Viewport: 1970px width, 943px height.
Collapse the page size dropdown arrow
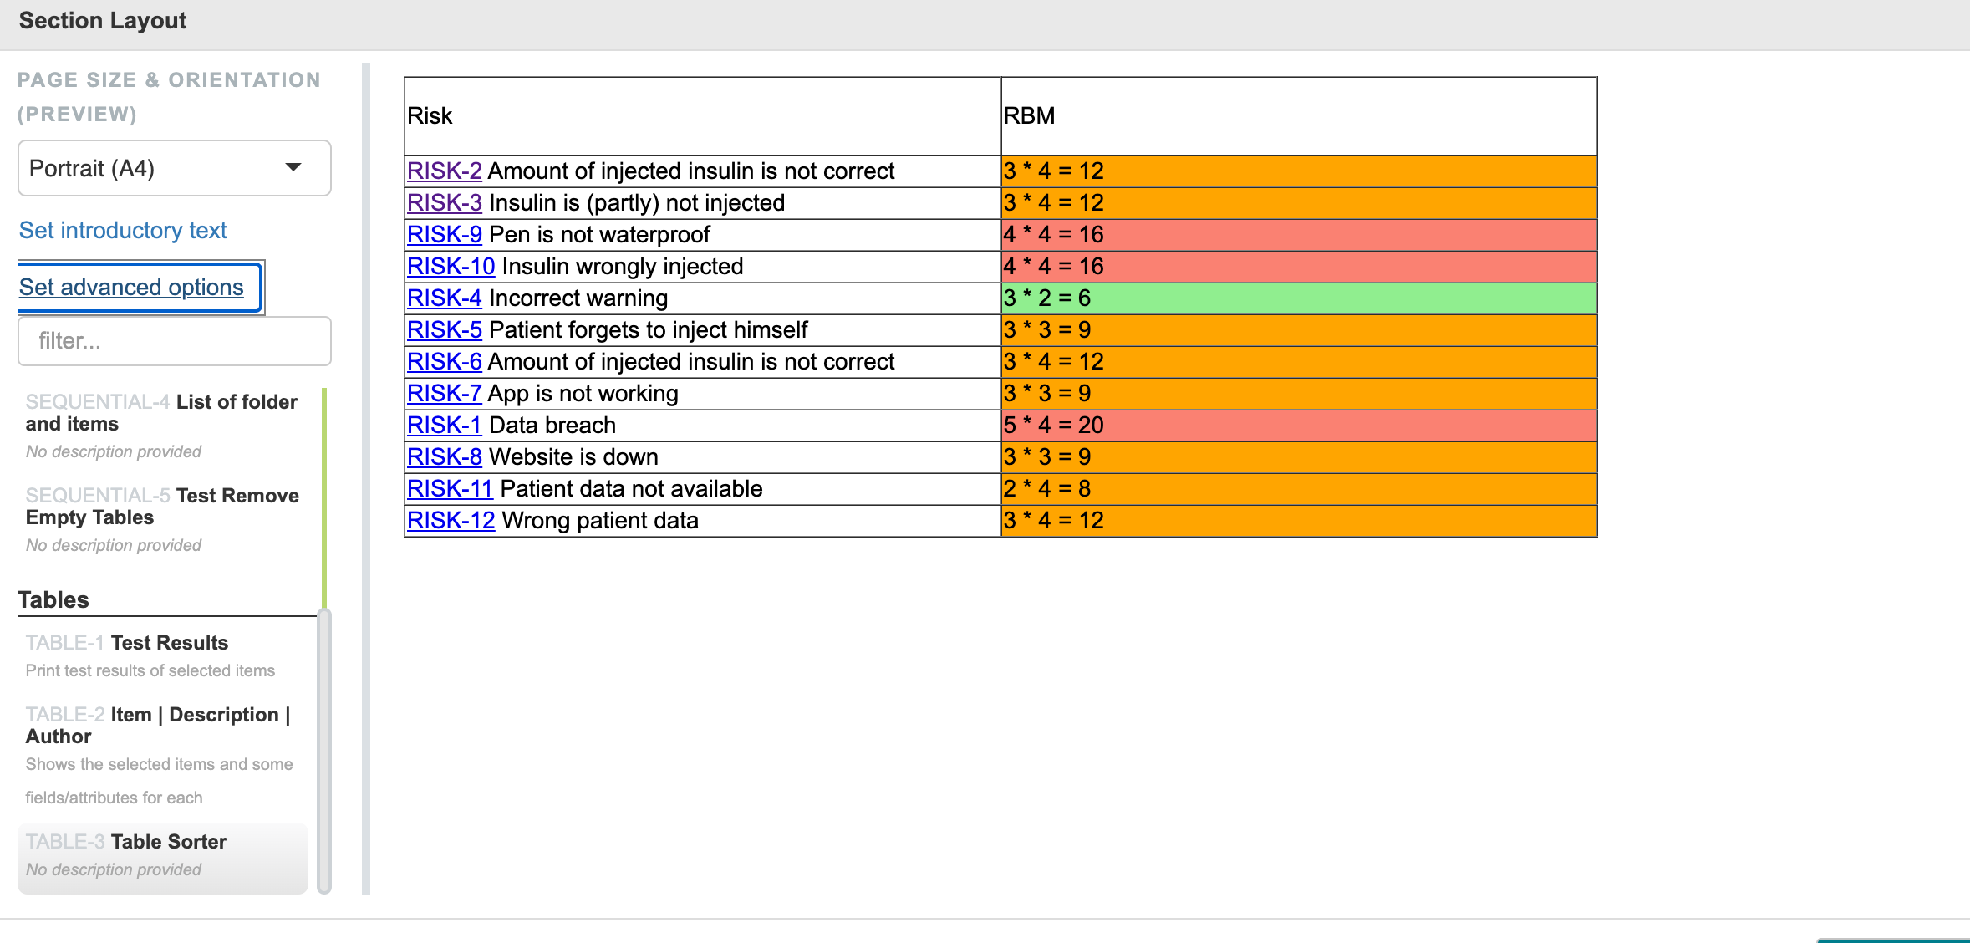pyautogui.click(x=293, y=168)
